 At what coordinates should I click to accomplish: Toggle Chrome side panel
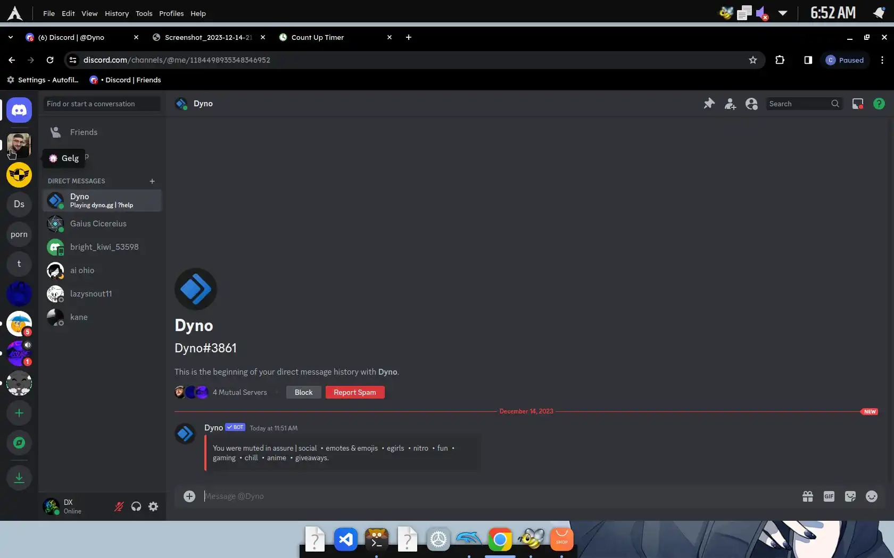click(x=808, y=60)
